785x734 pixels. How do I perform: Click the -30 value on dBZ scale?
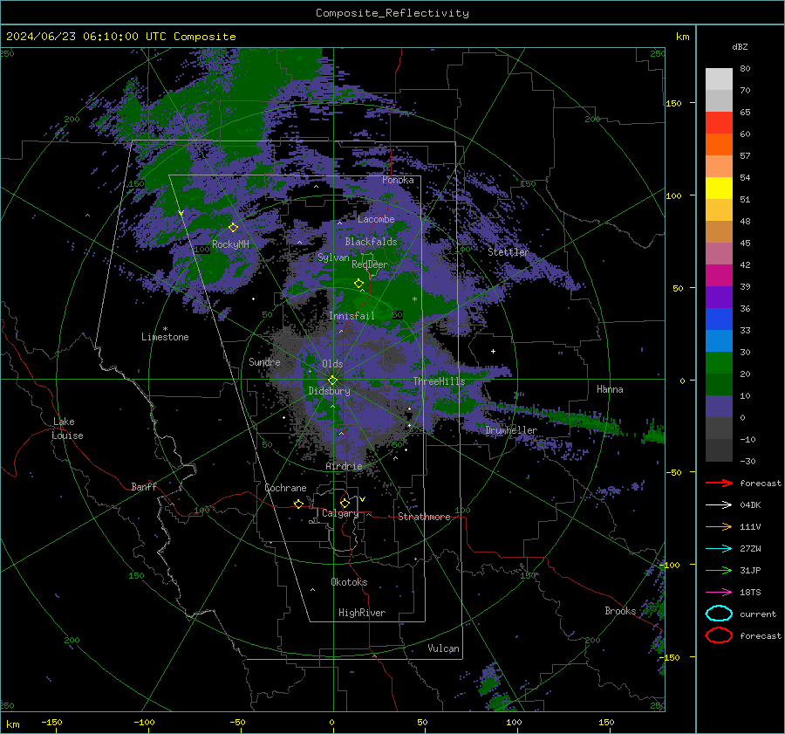[747, 461]
